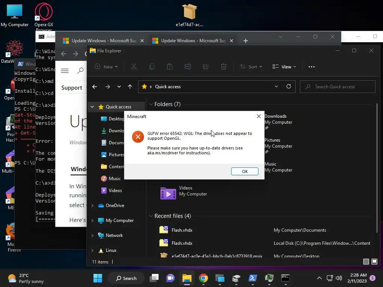Image resolution: width=383 pixels, height=287 pixels.
Task: Click the browser Forward arrow
Action: pyautogui.click(x=76, y=54)
